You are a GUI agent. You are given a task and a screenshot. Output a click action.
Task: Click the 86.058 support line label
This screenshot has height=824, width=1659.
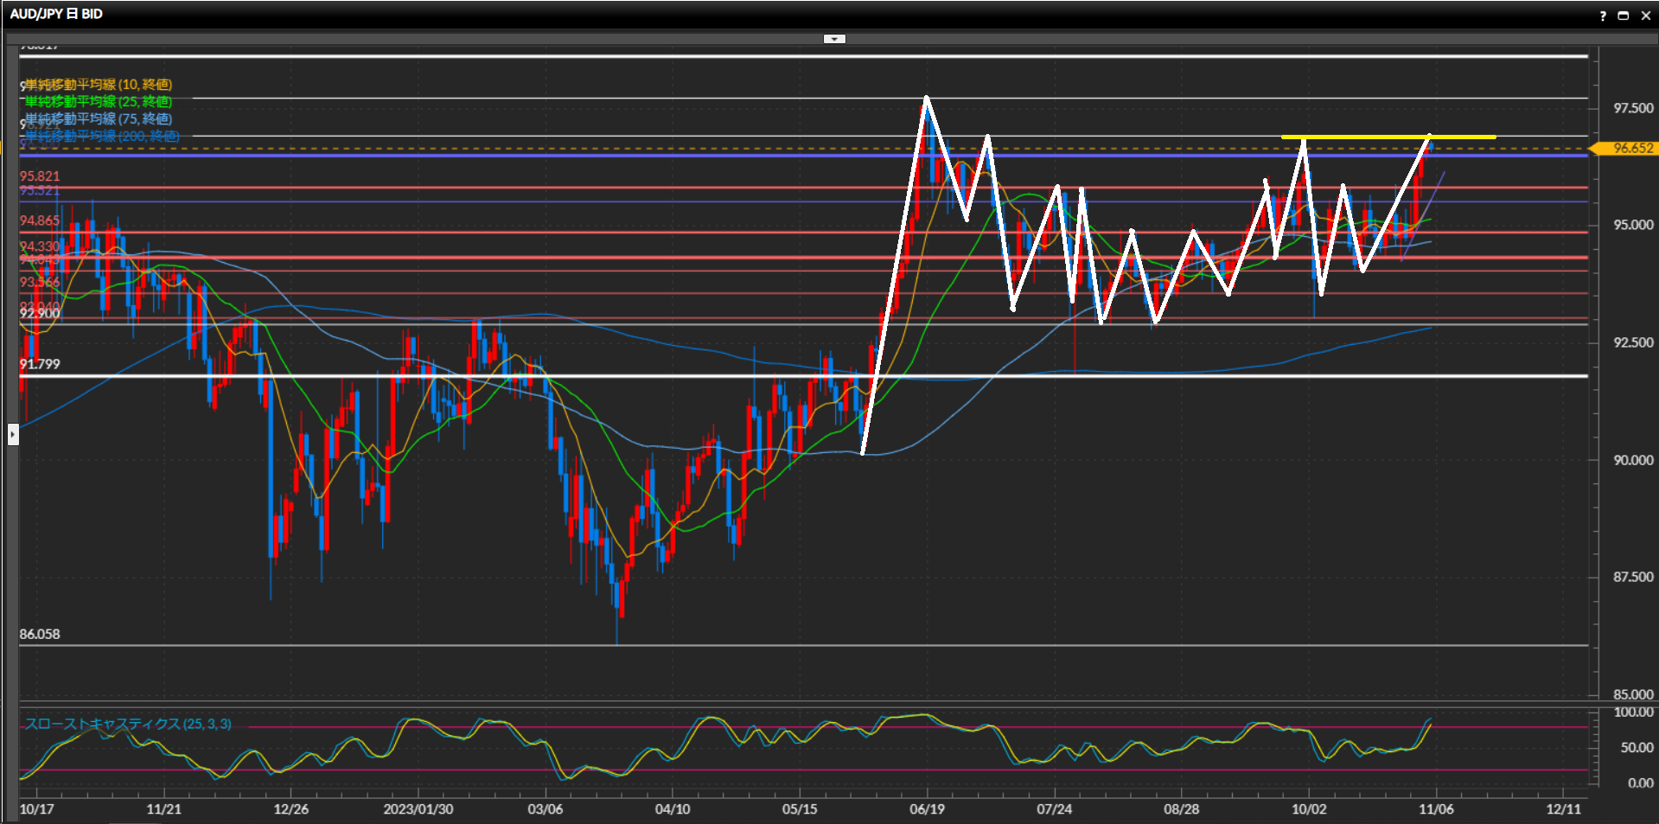(40, 634)
